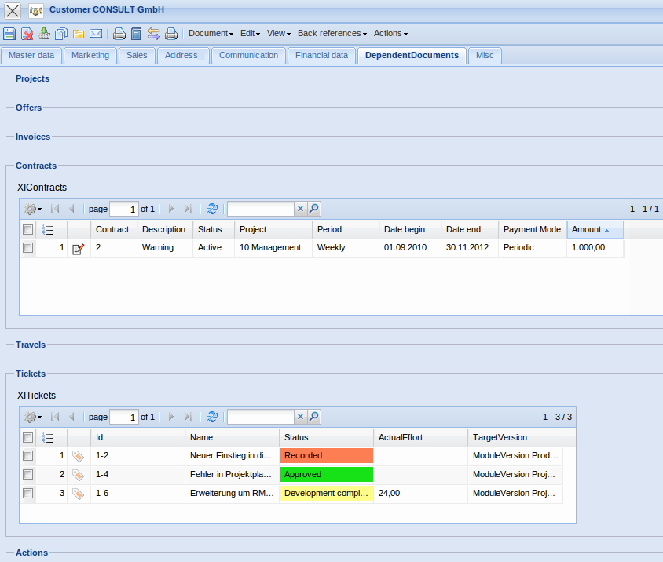Click the delete document red X icon

27,34
